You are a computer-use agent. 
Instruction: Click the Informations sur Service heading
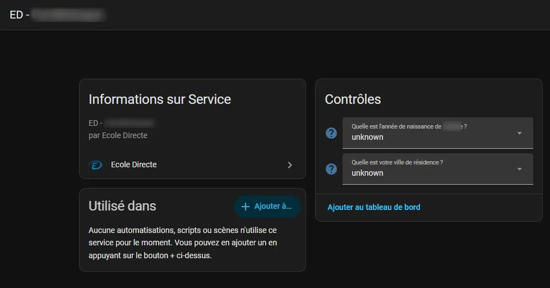160,99
